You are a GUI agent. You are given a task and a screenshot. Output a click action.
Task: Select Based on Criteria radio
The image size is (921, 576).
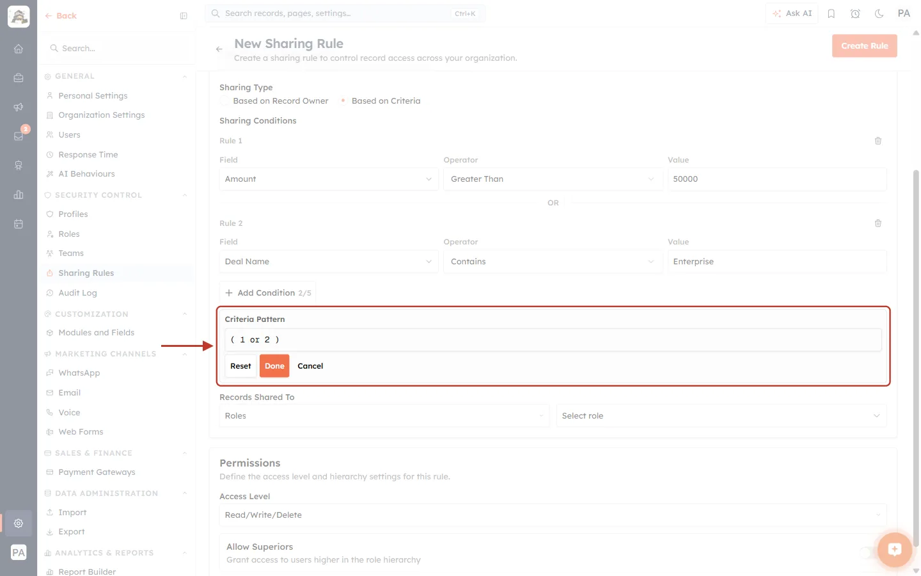[343, 101]
